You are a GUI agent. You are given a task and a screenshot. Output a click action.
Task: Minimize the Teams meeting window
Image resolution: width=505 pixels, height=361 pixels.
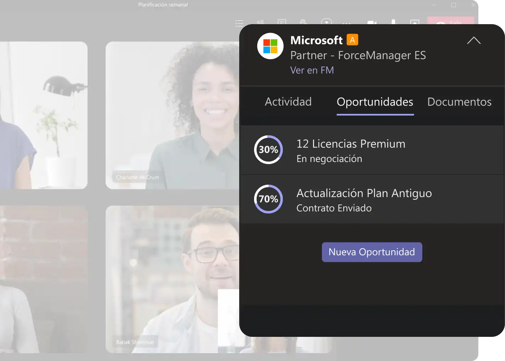pos(434,5)
